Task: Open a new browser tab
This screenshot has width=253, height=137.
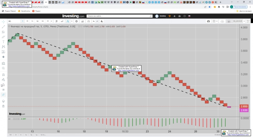Action: click(220, 2)
